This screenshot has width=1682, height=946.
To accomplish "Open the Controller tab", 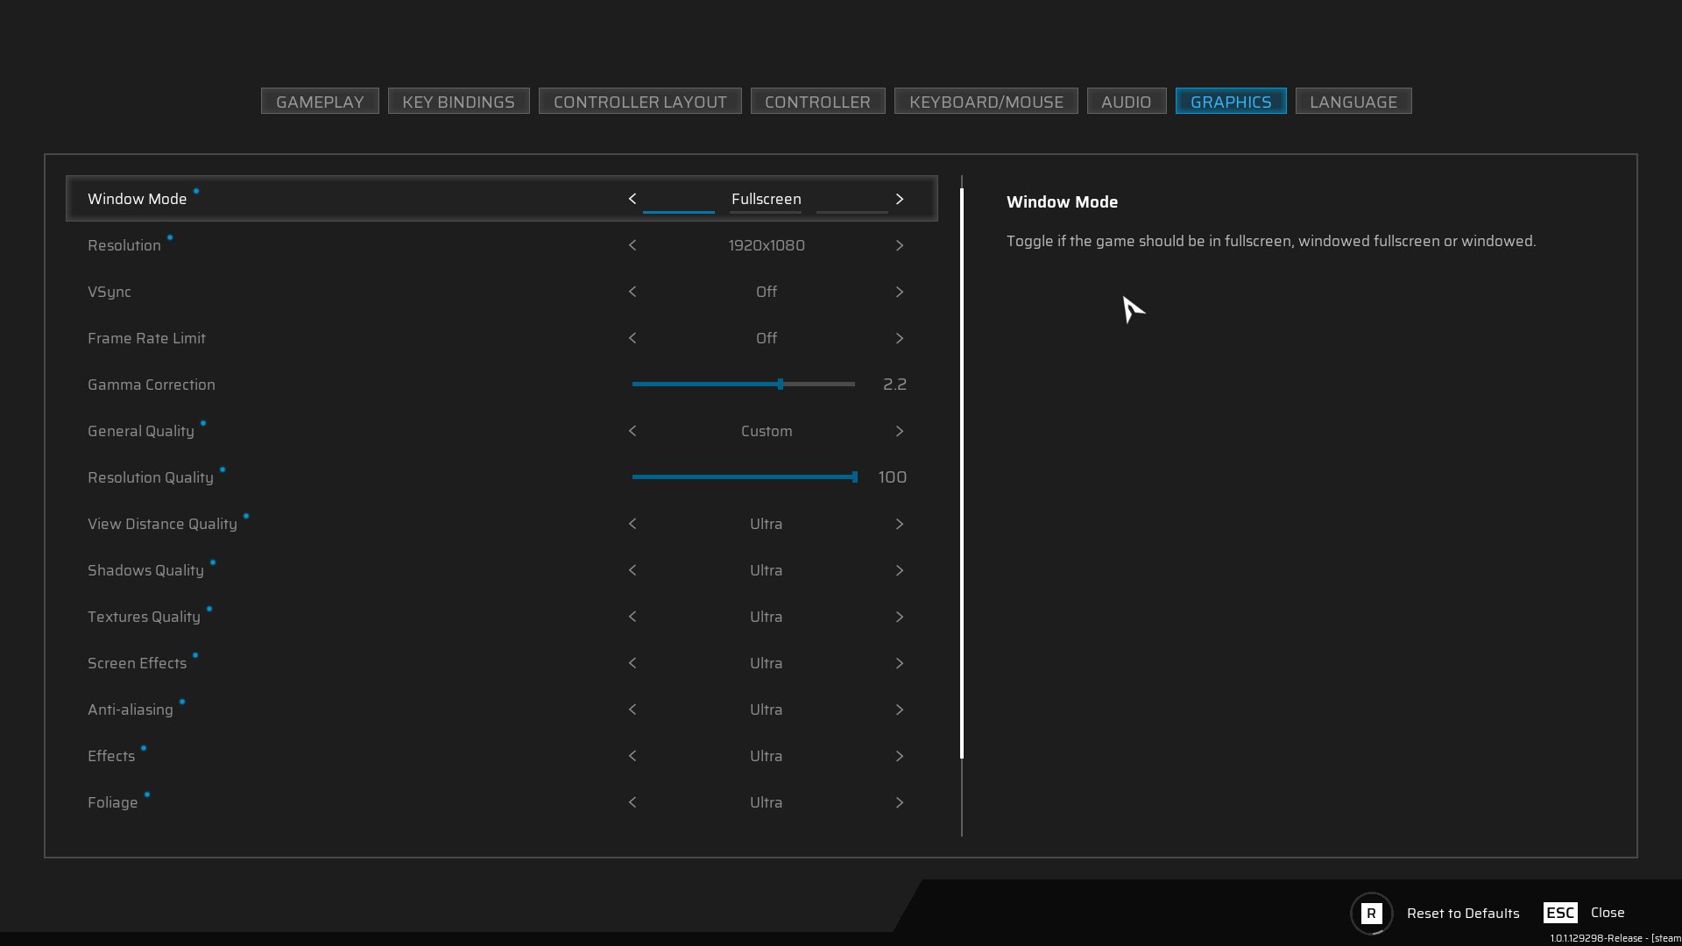I will pos(817,102).
